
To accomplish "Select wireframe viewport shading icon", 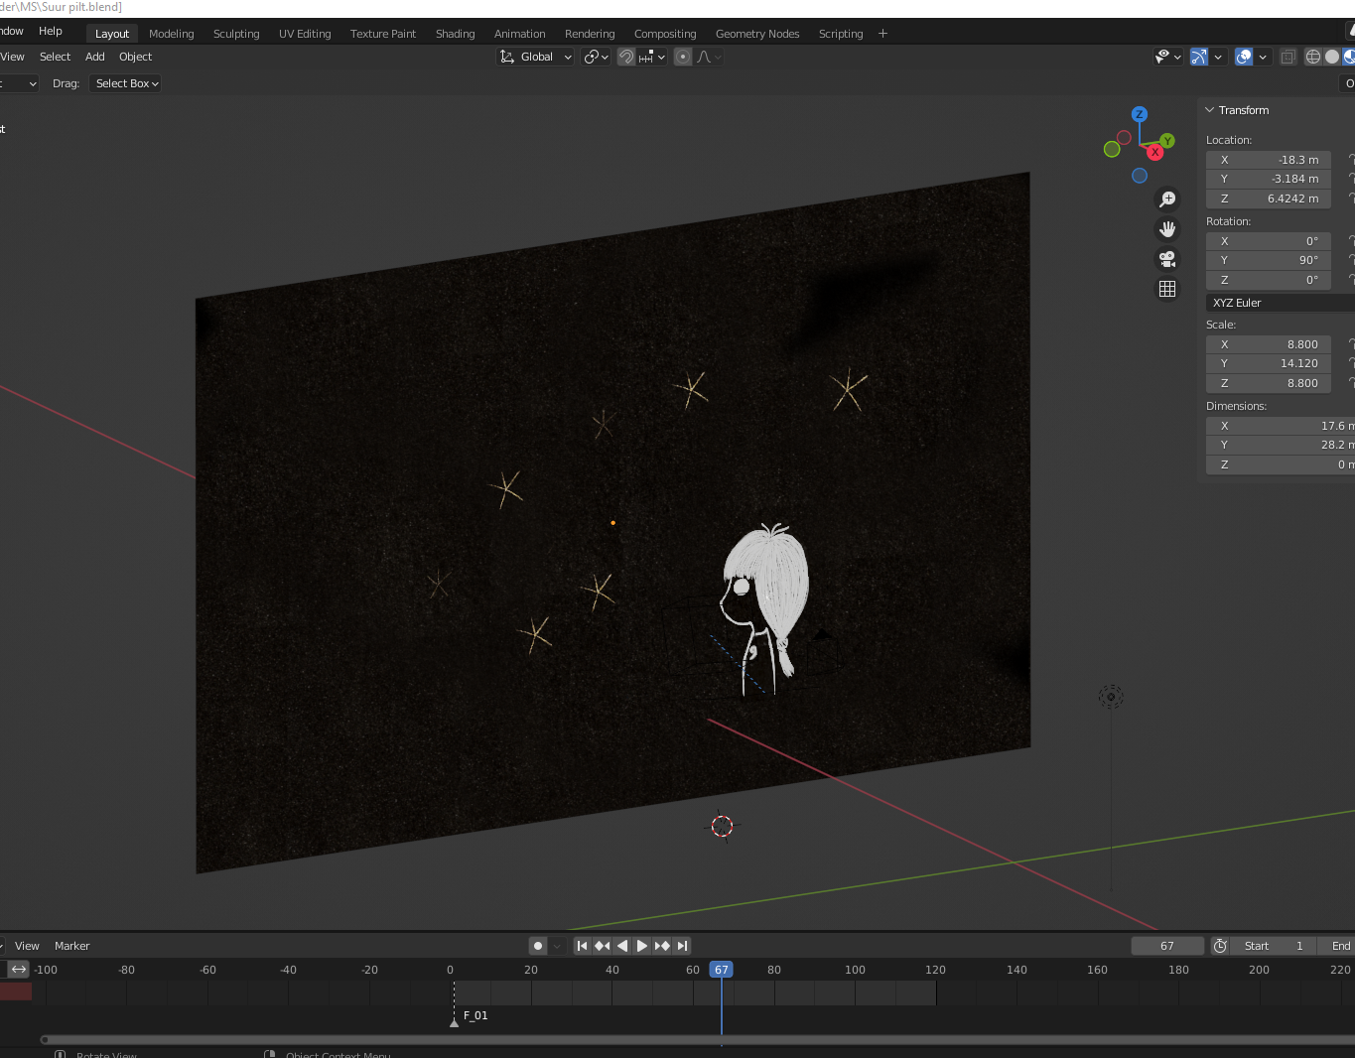I will (x=1312, y=57).
